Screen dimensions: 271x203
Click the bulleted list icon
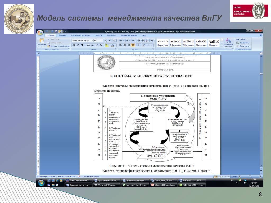(x=121, y=40)
